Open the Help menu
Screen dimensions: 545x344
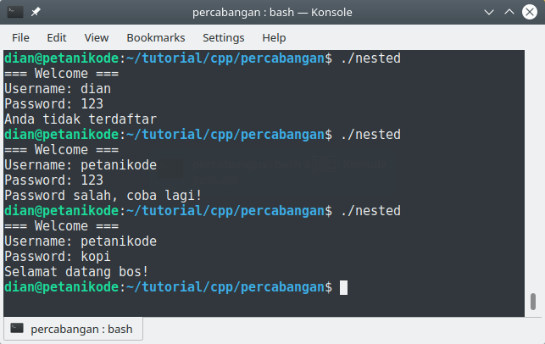[x=274, y=37]
